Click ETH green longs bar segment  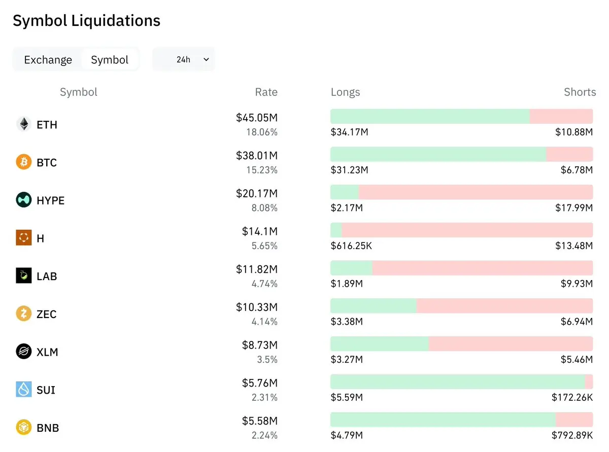[430, 116]
